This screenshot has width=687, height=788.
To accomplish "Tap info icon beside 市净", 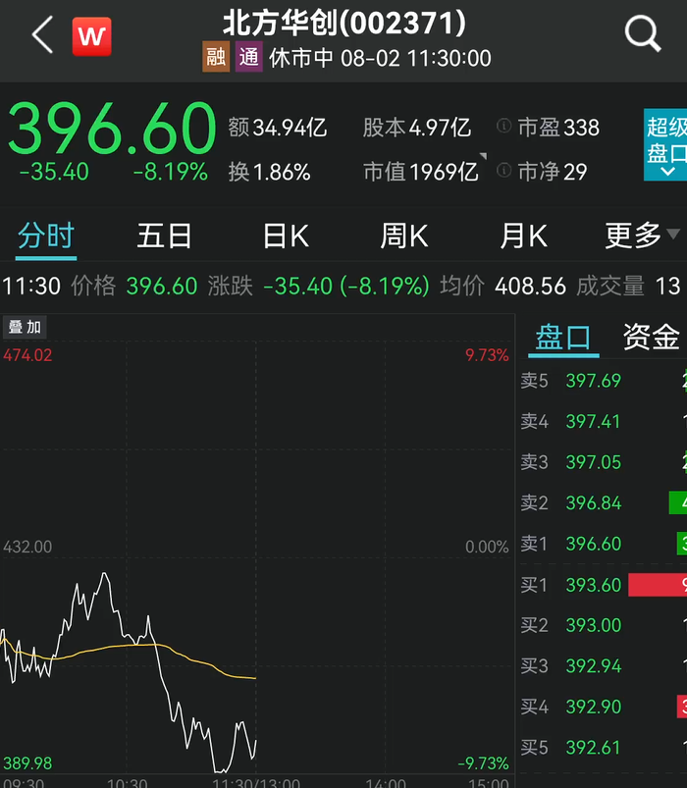I will point(504,172).
